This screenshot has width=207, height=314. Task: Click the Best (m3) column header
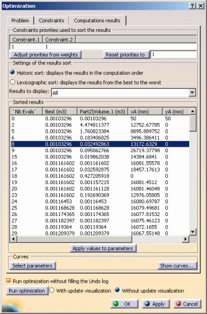60,112
